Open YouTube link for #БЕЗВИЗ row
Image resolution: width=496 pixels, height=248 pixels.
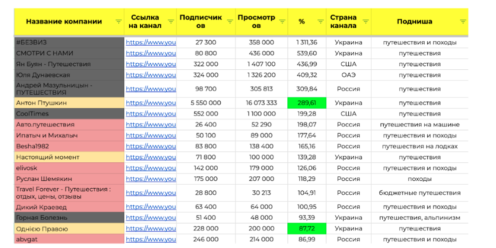coord(151,42)
